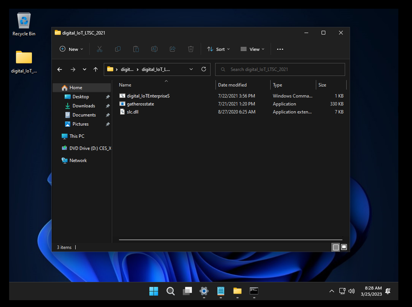Unpin Pictures using its pin icon
Image resolution: width=412 pixels, height=307 pixels.
click(108, 124)
